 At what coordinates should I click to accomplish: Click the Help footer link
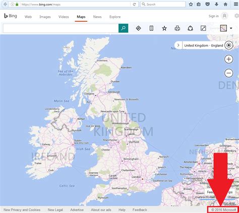pyautogui.click(x=122, y=210)
